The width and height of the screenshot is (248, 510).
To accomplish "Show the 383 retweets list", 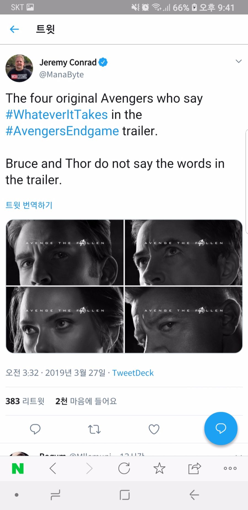I will coord(25,401).
